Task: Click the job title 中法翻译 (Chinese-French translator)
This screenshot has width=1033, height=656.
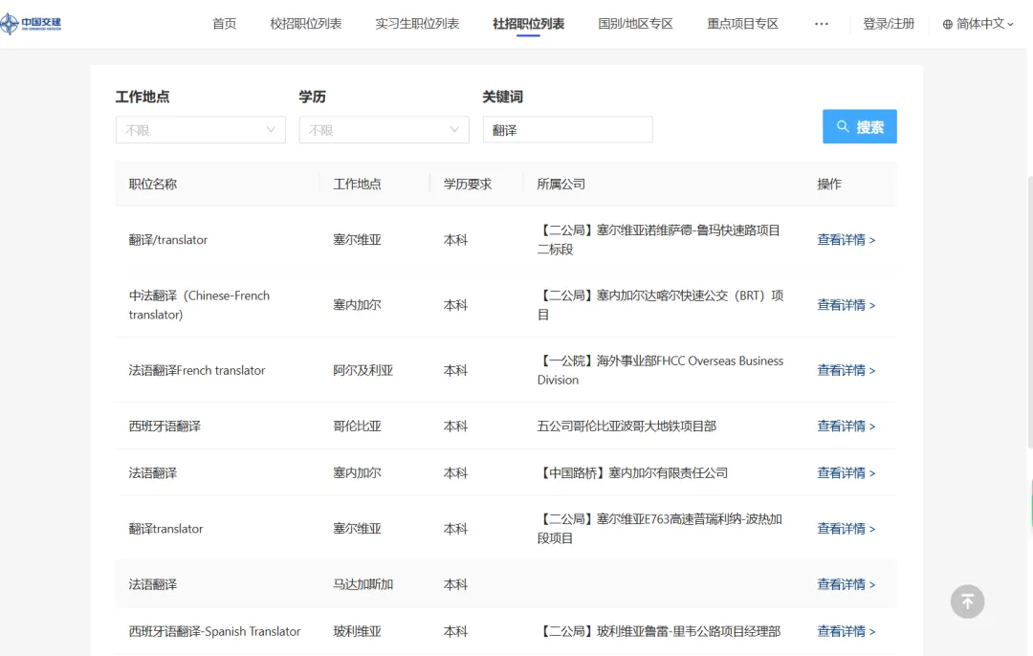Action: 199,305
